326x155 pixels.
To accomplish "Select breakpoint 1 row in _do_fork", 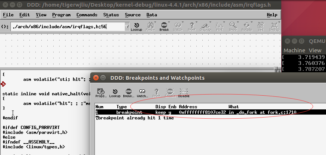I will tap(210, 112).
